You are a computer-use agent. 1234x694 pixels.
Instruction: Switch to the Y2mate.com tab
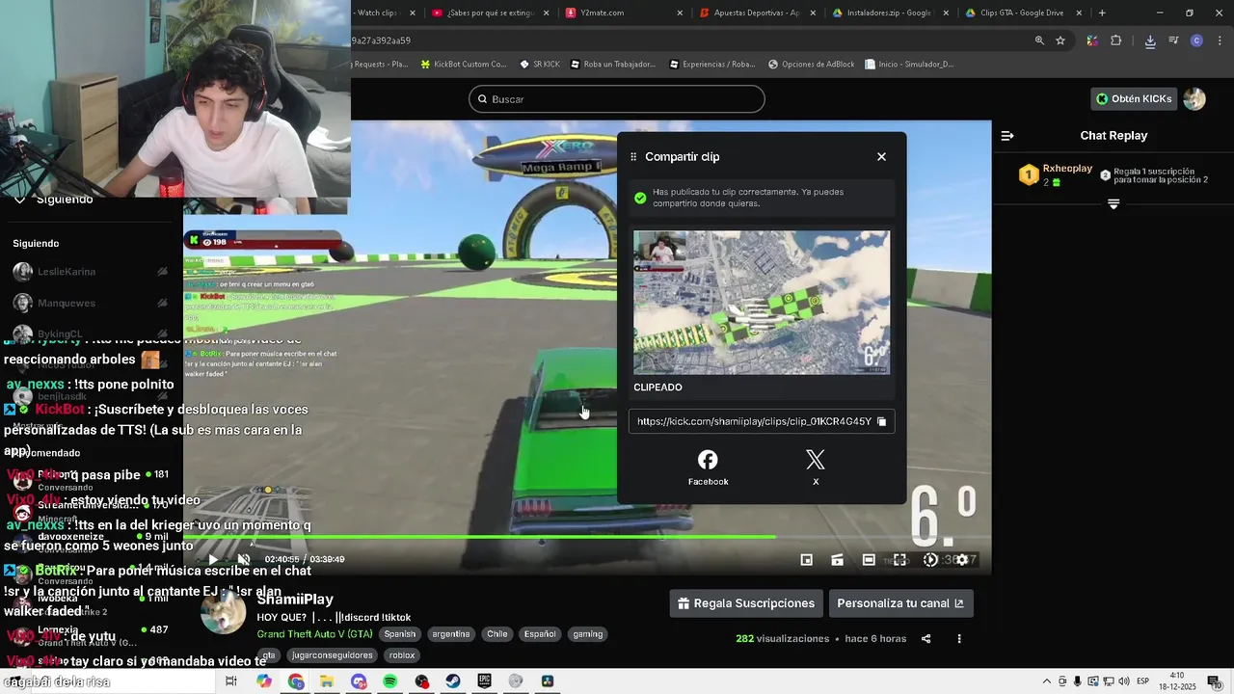(624, 13)
